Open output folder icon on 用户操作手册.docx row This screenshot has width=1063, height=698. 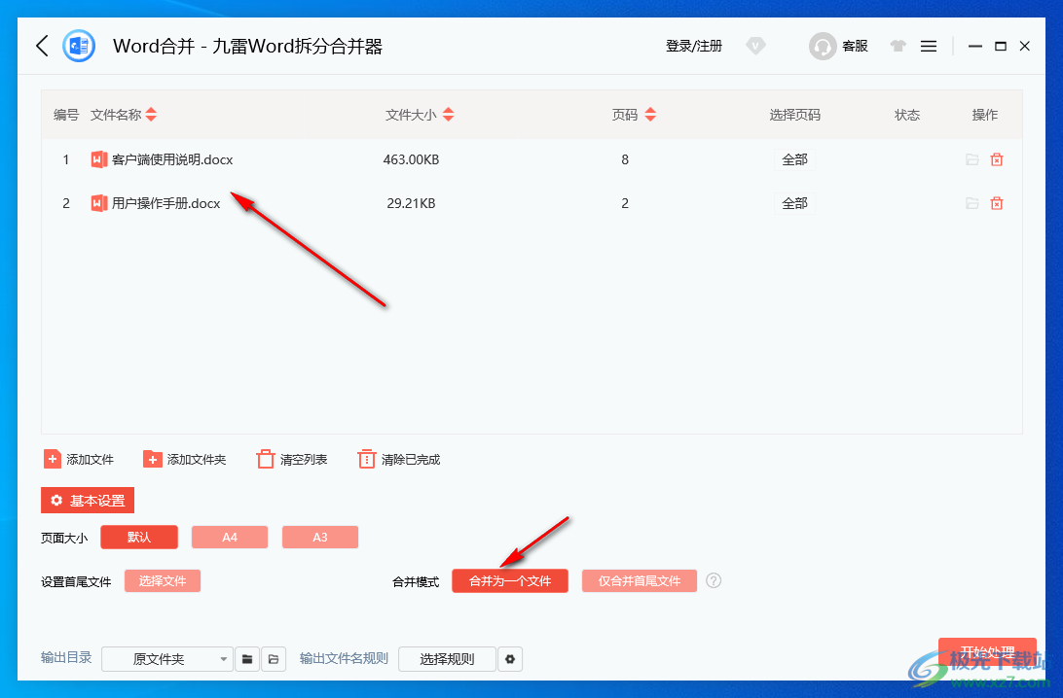[971, 203]
